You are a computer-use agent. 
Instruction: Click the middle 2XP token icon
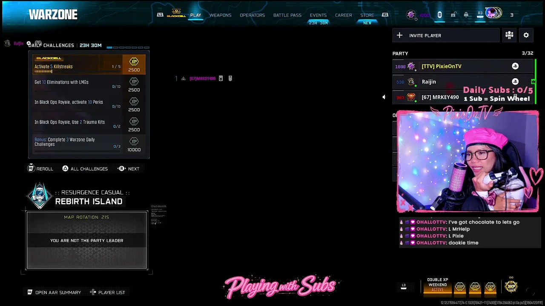click(x=475, y=286)
